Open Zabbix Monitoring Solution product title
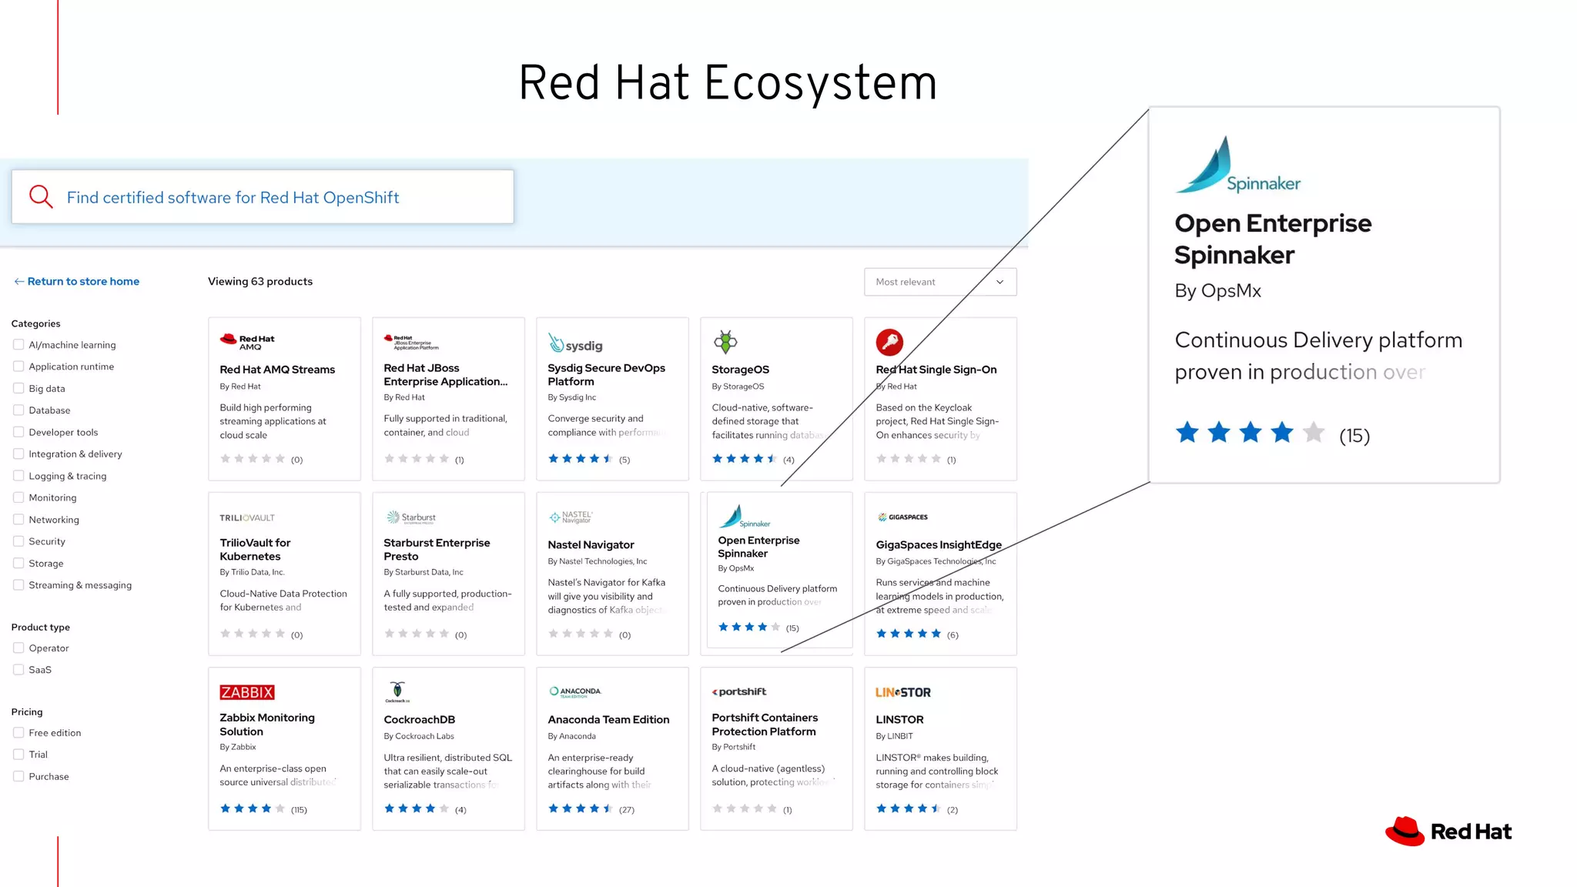Image resolution: width=1577 pixels, height=887 pixels. click(267, 725)
